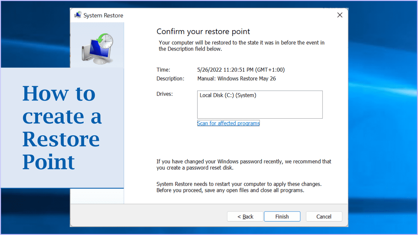Click the Description: field label
The height and width of the screenshot is (235, 418).
(170, 79)
